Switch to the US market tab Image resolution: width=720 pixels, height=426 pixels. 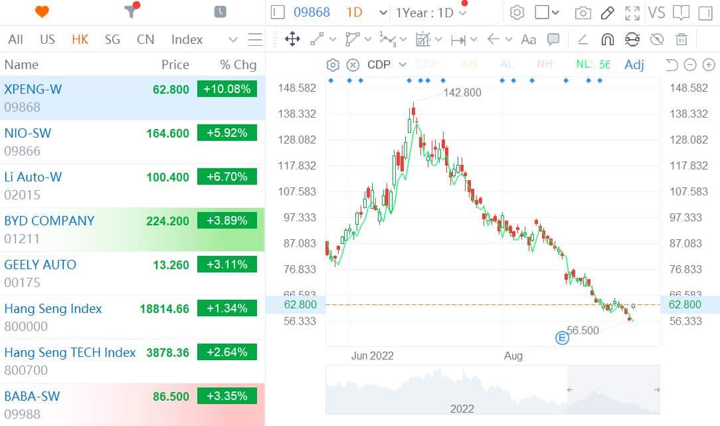click(47, 40)
